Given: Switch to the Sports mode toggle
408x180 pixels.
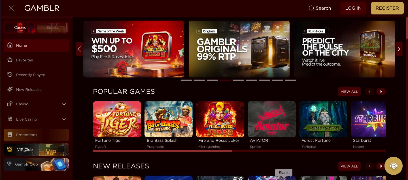Looking at the screenshot, I should 52,27.
